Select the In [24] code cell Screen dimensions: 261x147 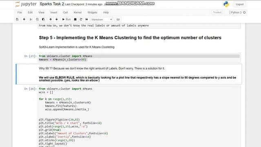click(139, 117)
